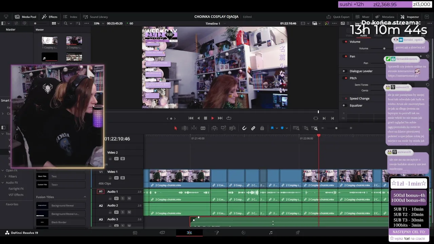Adjust the Volume slider in Inspector
This screenshot has height=244, width=434.
(x=384, y=48)
